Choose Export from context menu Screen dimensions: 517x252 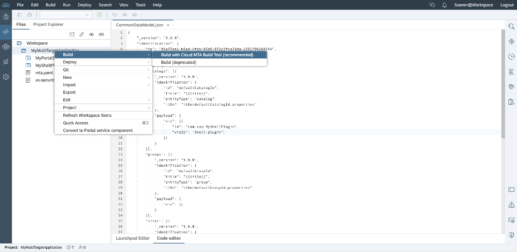103,92
